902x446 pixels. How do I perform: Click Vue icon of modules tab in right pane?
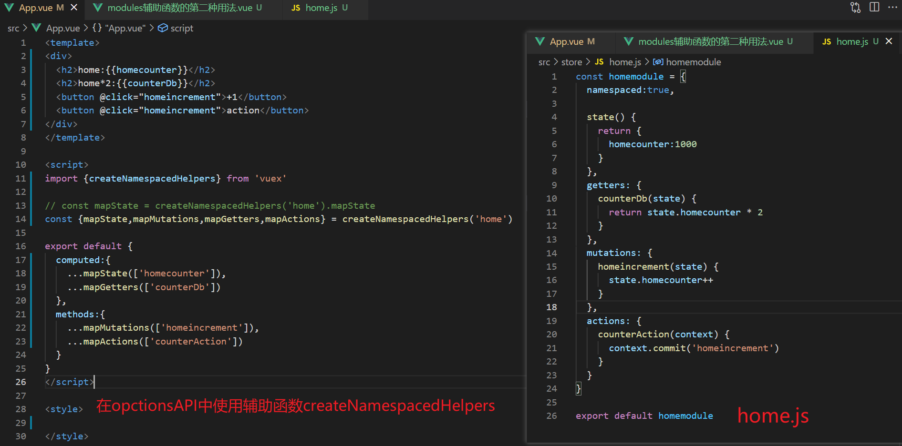tap(629, 41)
